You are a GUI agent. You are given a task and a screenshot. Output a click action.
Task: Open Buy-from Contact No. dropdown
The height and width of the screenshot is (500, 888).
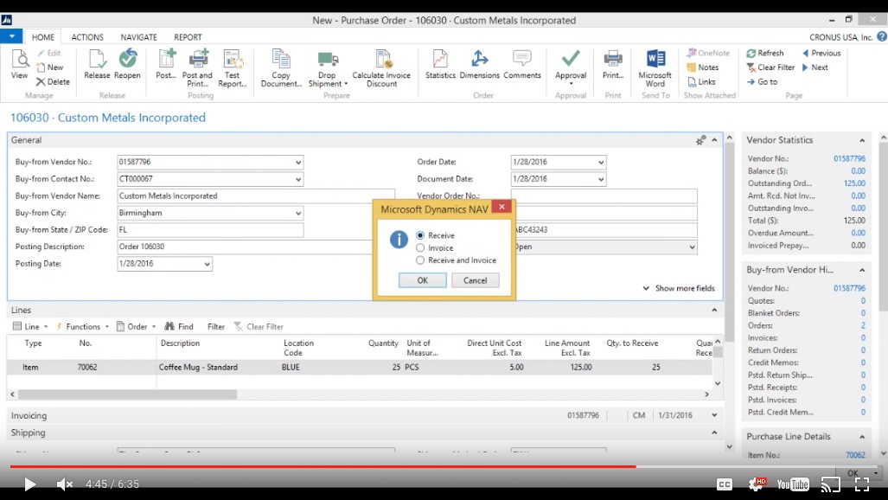tap(298, 179)
